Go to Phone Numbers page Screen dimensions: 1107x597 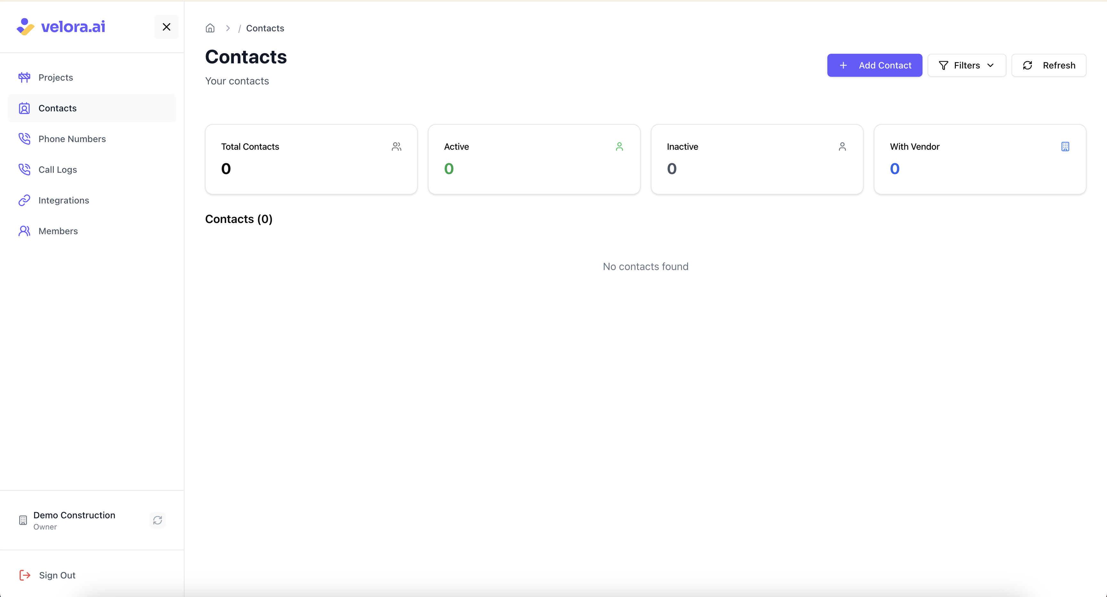92,139
